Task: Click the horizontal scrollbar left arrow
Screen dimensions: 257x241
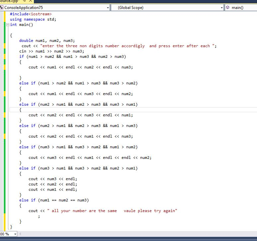Action: click(20, 234)
